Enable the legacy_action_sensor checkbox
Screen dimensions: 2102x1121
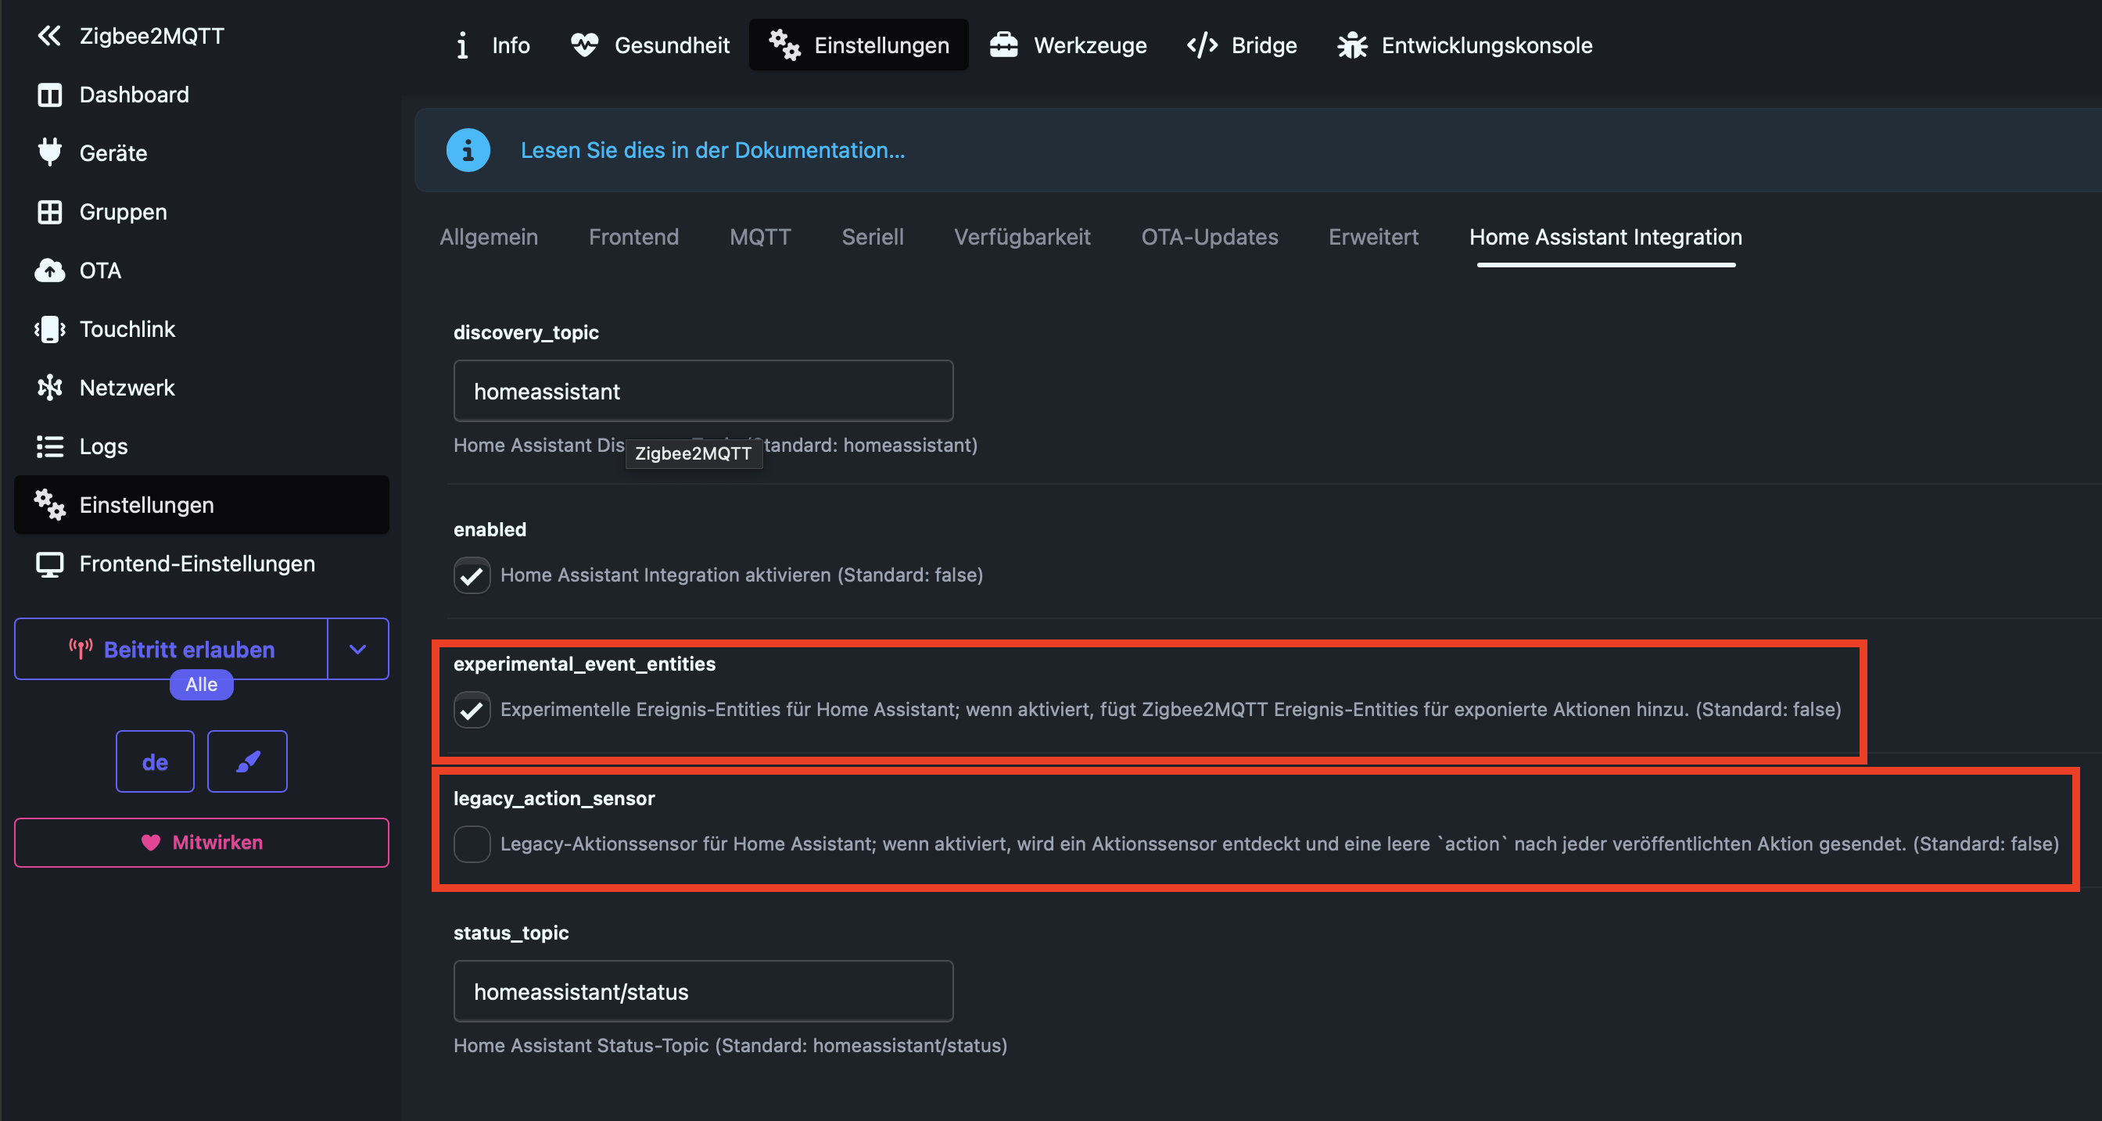472,843
